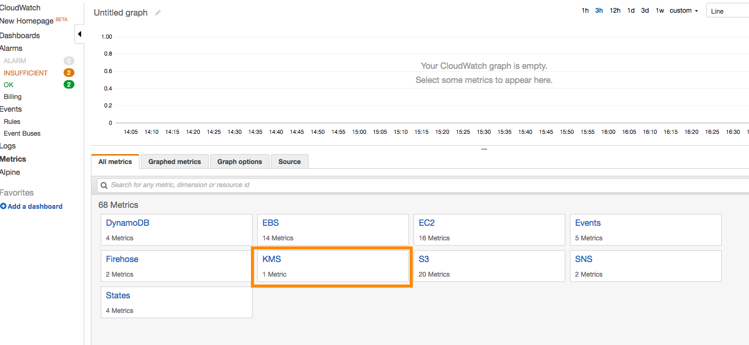749x345 pixels.
Task: Open the Source tab
Action: coord(290,162)
